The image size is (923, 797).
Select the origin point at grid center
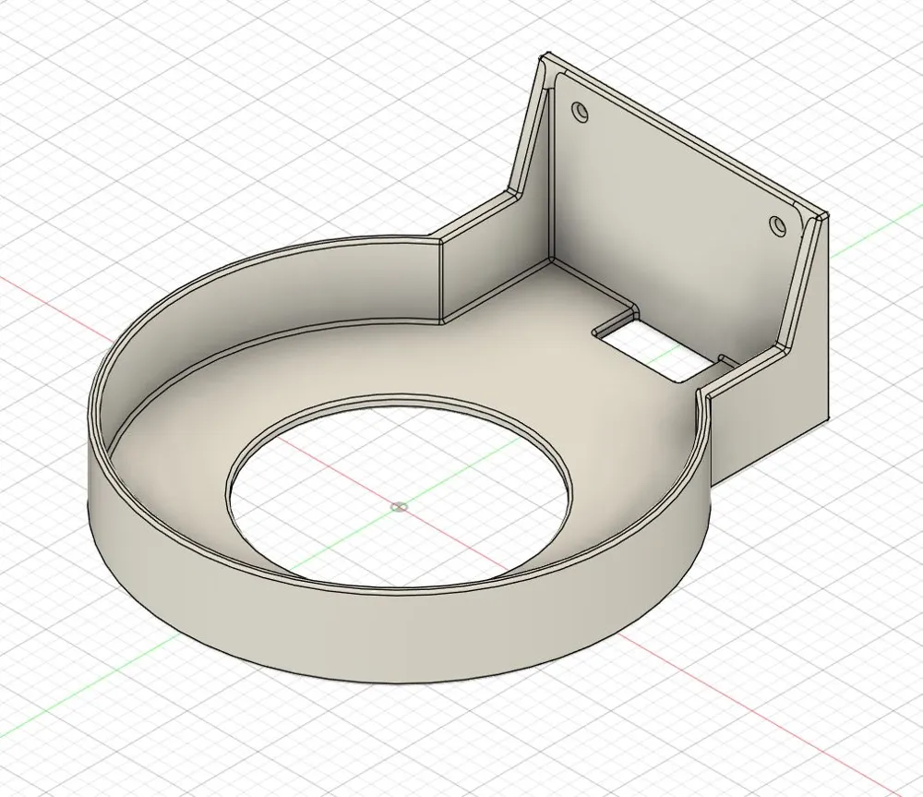click(x=400, y=506)
